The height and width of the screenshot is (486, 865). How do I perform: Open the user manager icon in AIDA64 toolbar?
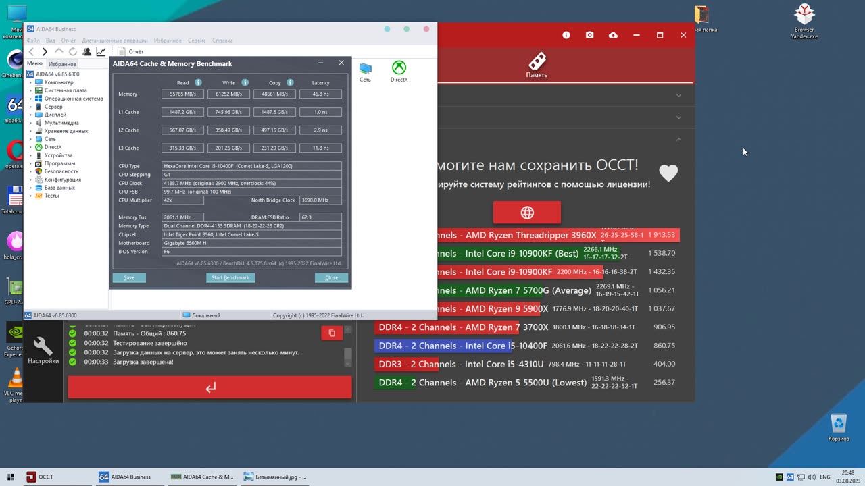87,51
